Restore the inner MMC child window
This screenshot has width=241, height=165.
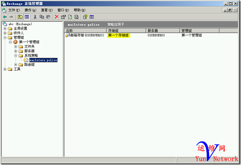pyautogui.click(x=230, y=10)
